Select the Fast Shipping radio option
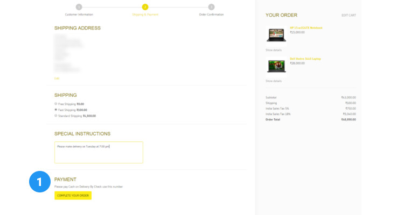The image size is (404, 215). (x=55, y=110)
